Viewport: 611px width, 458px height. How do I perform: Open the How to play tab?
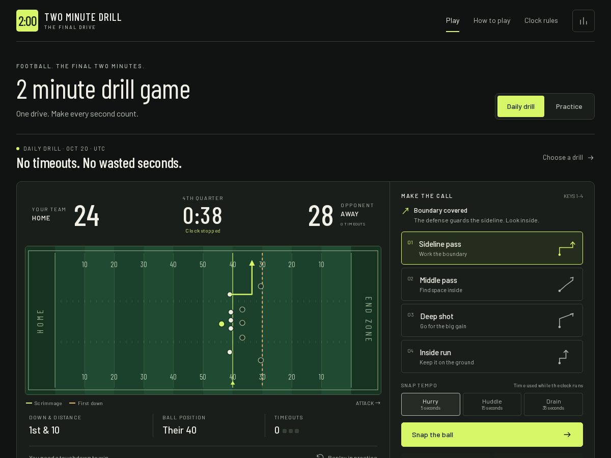coord(492,20)
